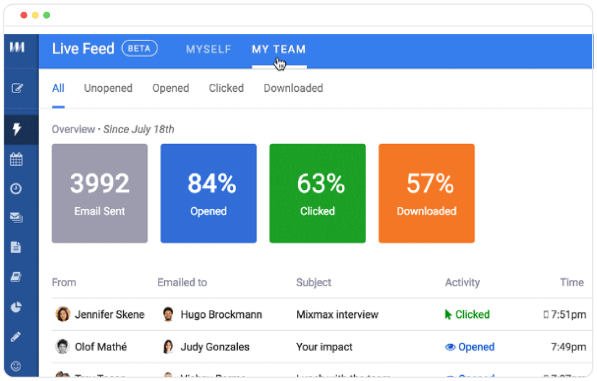The width and height of the screenshot is (597, 381).
Task: Select Jennifer Skene's profile photo
Action: (63, 314)
